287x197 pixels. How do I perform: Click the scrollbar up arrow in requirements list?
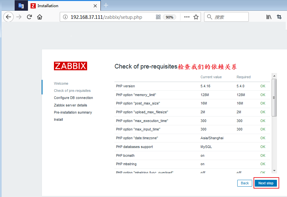[274, 76]
